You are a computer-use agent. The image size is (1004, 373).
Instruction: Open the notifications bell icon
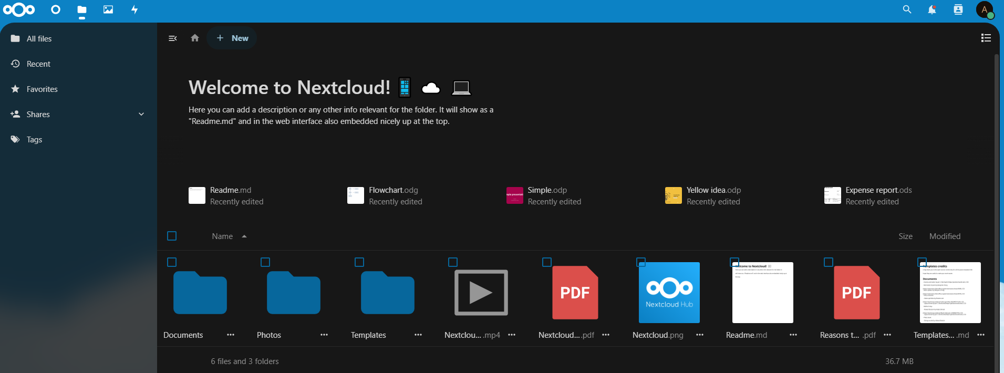click(932, 9)
